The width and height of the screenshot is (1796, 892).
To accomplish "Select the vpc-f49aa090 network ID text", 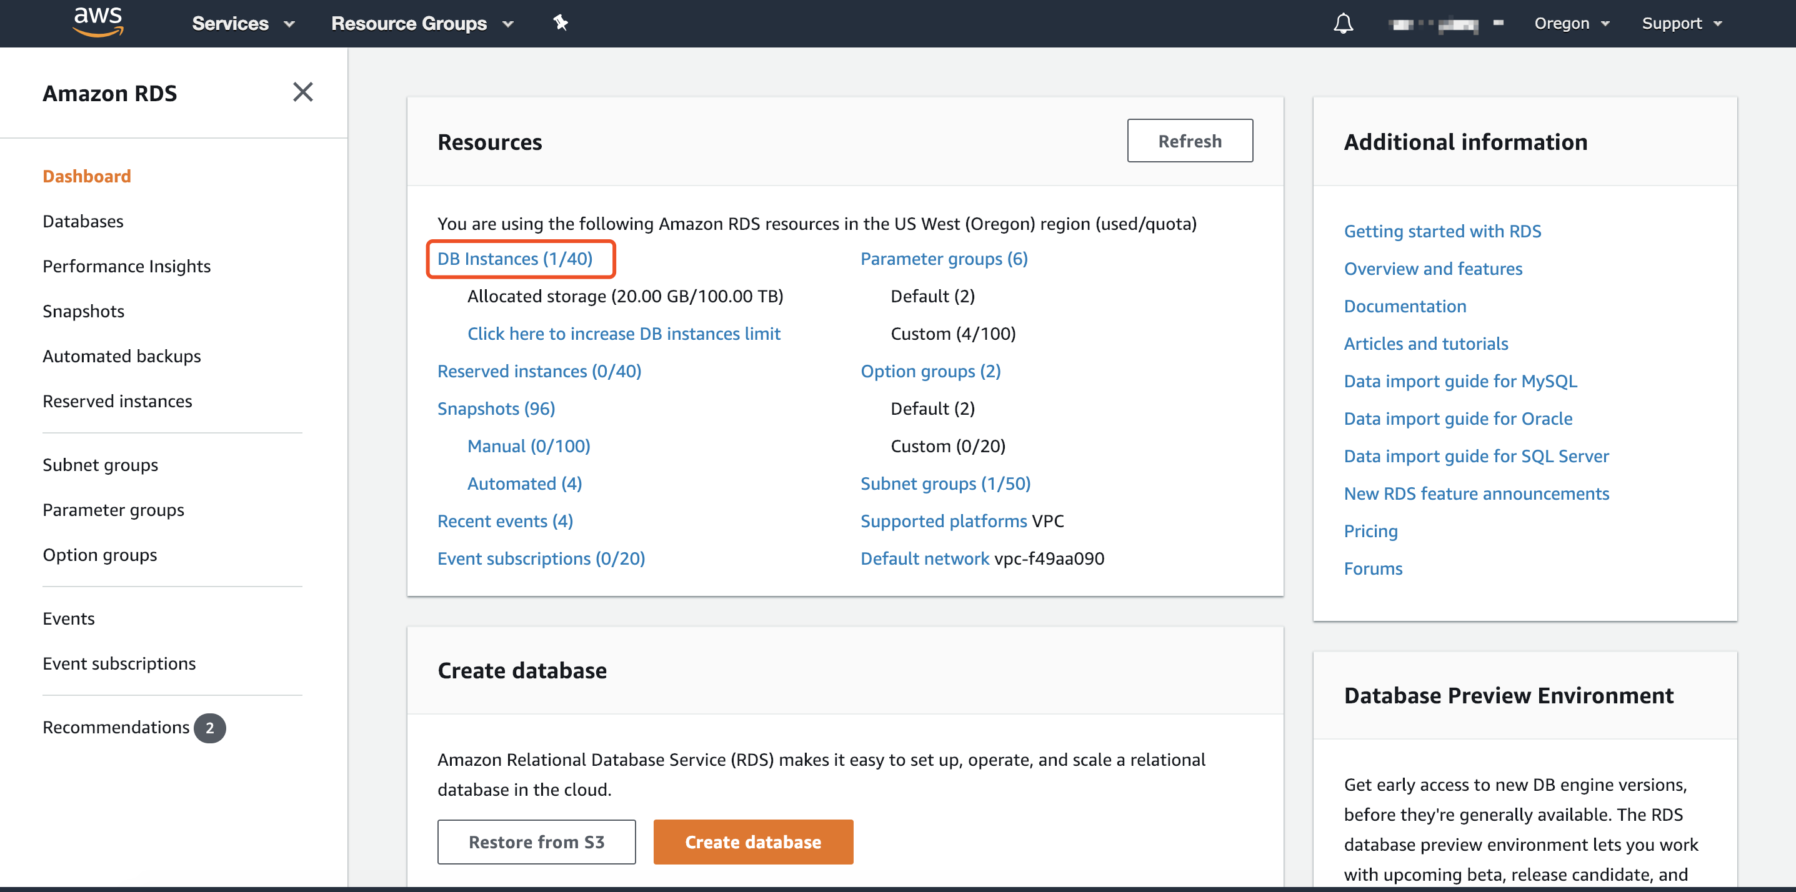I will pyautogui.click(x=1049, y=558).
